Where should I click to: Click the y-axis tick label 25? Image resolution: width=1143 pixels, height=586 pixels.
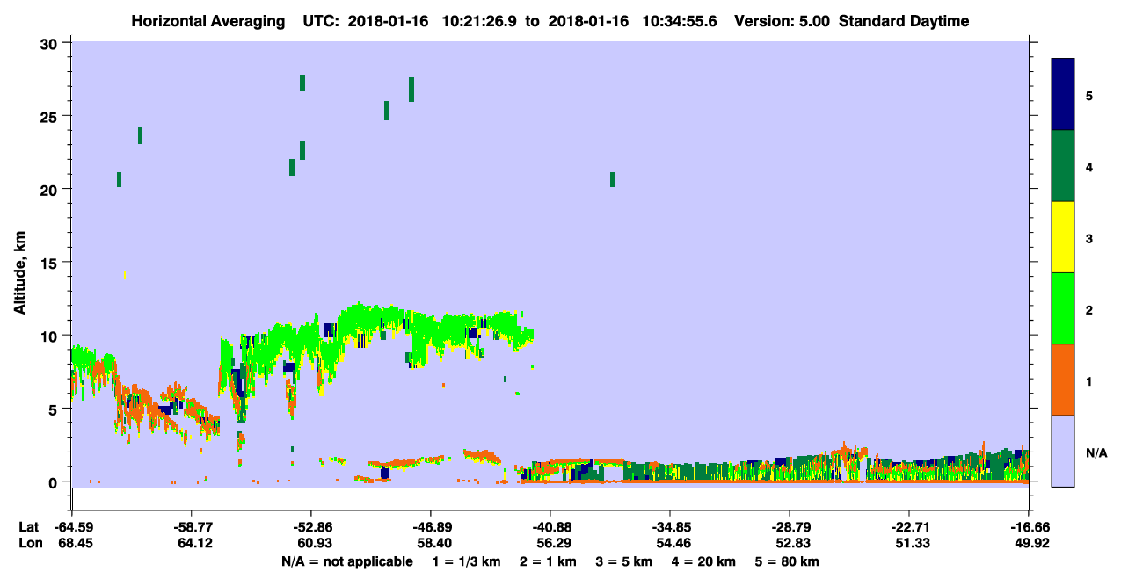[x=49, y=116]
